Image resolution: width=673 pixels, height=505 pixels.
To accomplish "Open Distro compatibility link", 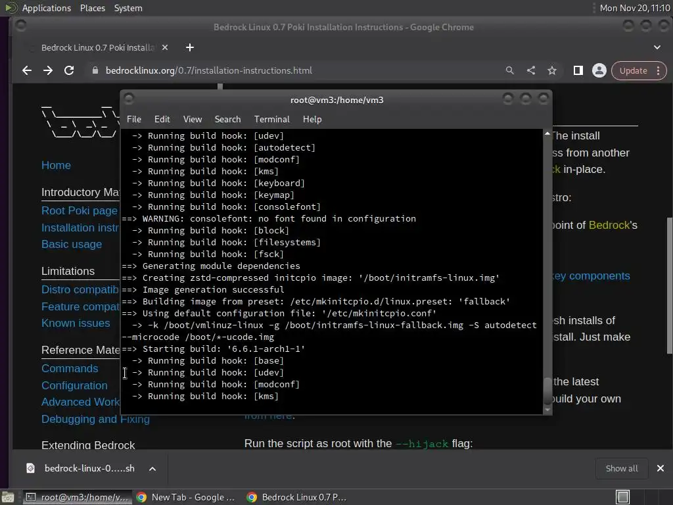I will 81,290.
